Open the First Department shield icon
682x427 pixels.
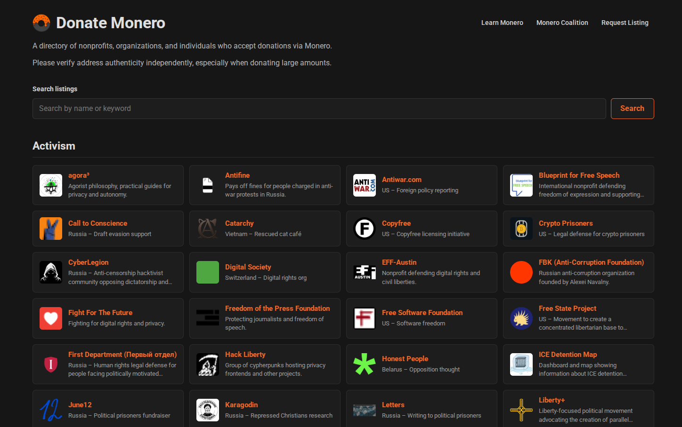(51, 364)
